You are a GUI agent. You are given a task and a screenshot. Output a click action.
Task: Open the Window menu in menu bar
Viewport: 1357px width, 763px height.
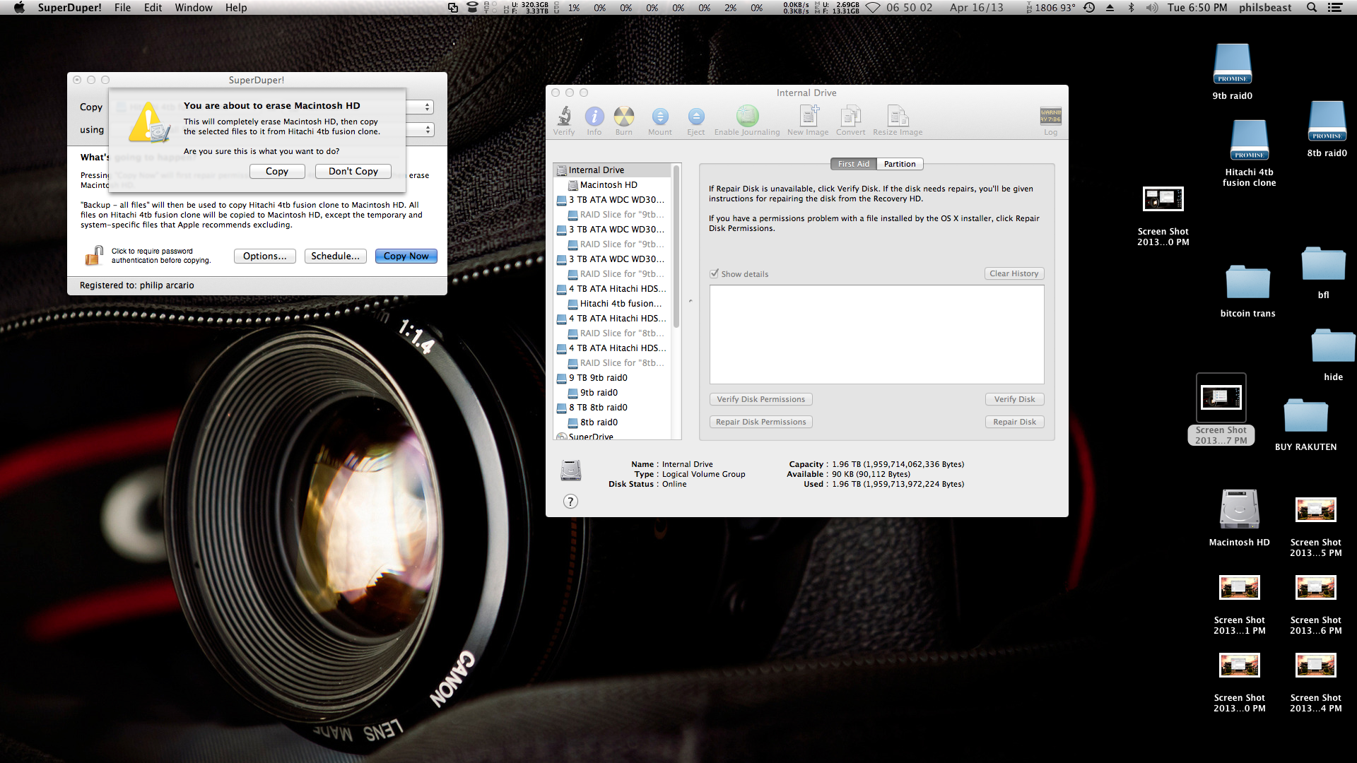click(x=193, y=8)
